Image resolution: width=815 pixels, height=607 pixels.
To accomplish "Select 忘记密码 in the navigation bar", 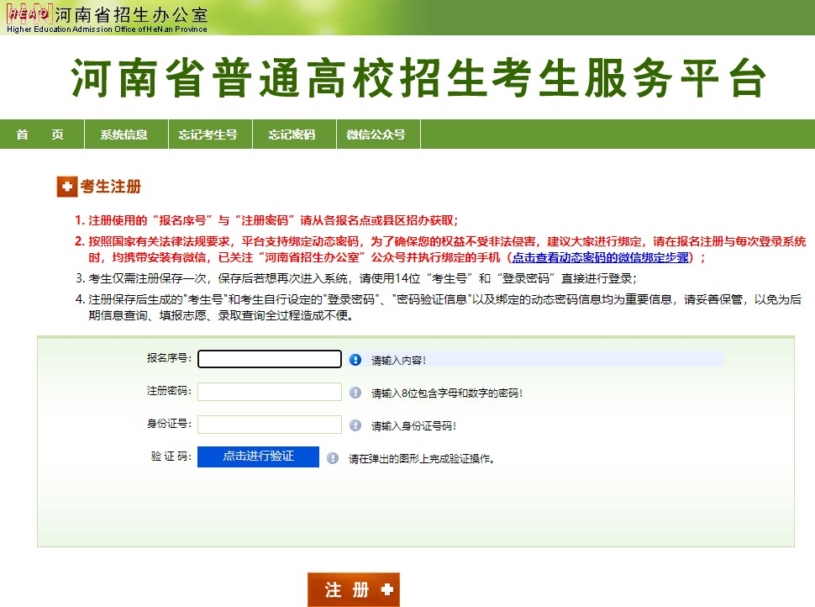I will click(292, 135).
